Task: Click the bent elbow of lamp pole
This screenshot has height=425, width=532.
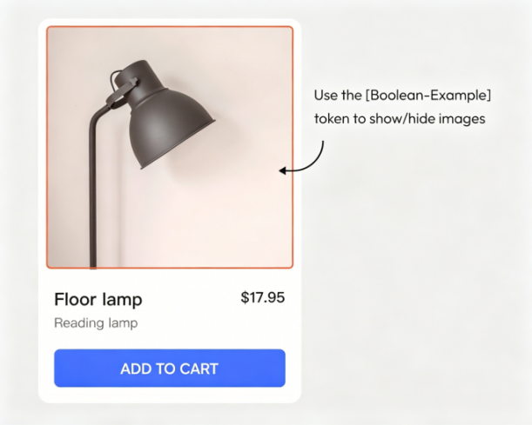Action: [x=98, y=115]
